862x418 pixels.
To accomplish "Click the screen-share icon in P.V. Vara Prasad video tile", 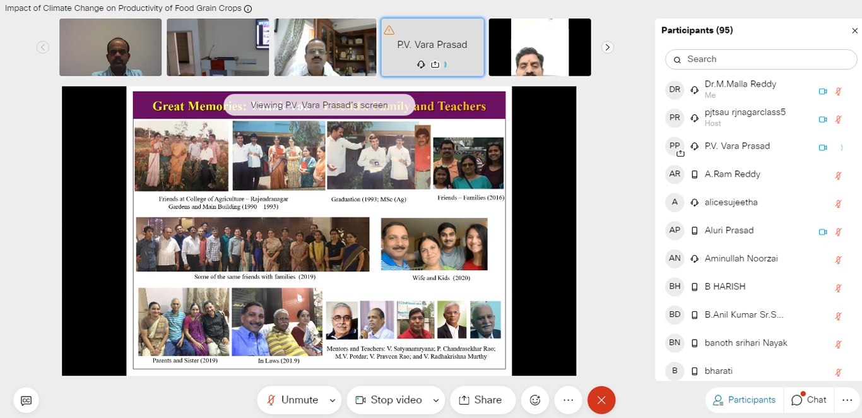I will pyautogui.click(x=435, y=64).
